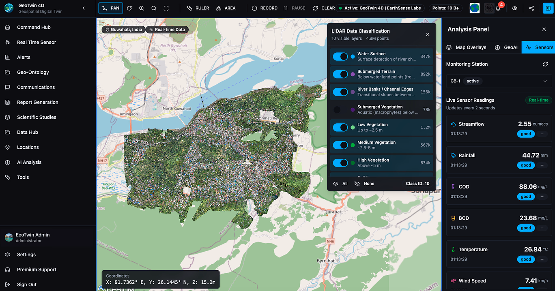Click None to hide all layers
Screen dimensions: 555x291
click(x=364, y=184)
